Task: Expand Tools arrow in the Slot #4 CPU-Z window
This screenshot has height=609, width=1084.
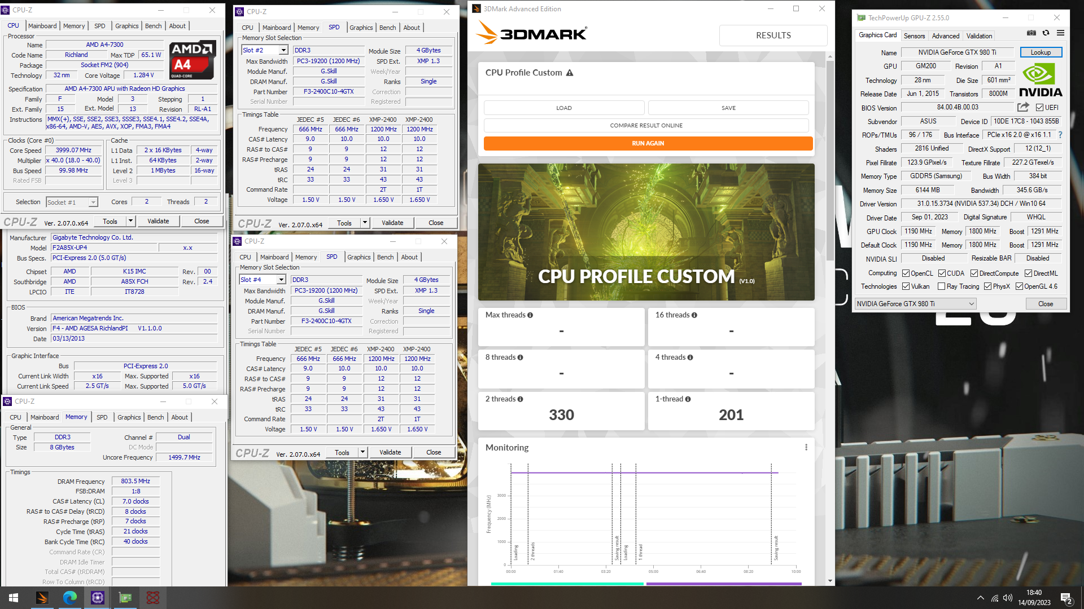Action: (x=362, y=452)
